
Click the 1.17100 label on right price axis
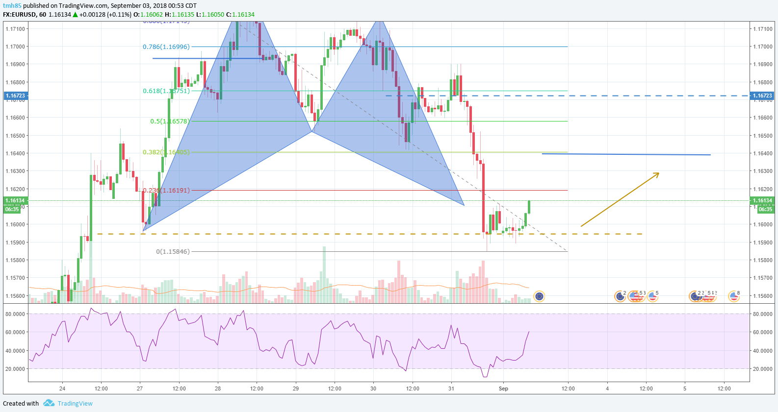tap(763, 29)
